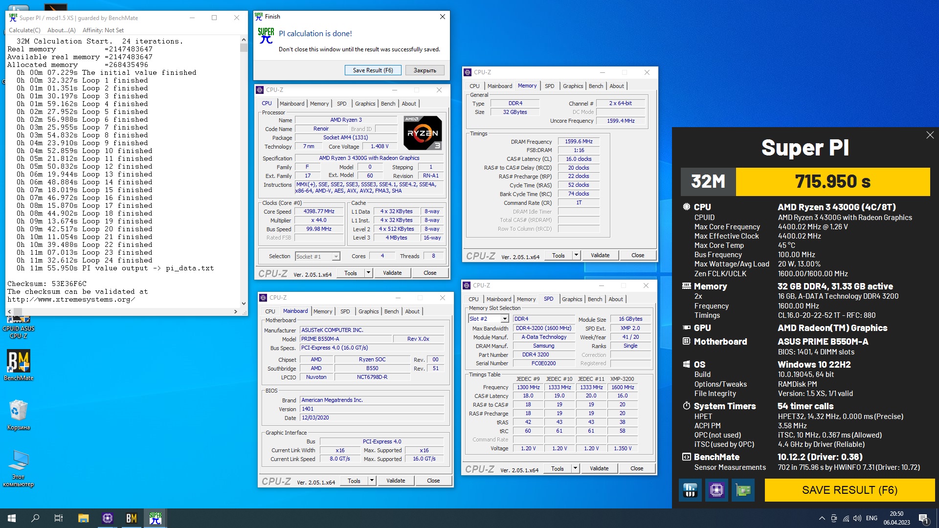Open the notification center icon
This screenshot has height=528, width=939.
click(x=923, y=518)
